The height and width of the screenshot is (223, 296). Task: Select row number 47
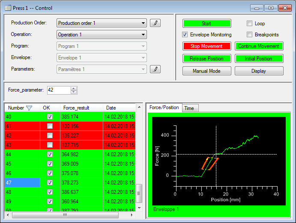[x=22, y=183]
